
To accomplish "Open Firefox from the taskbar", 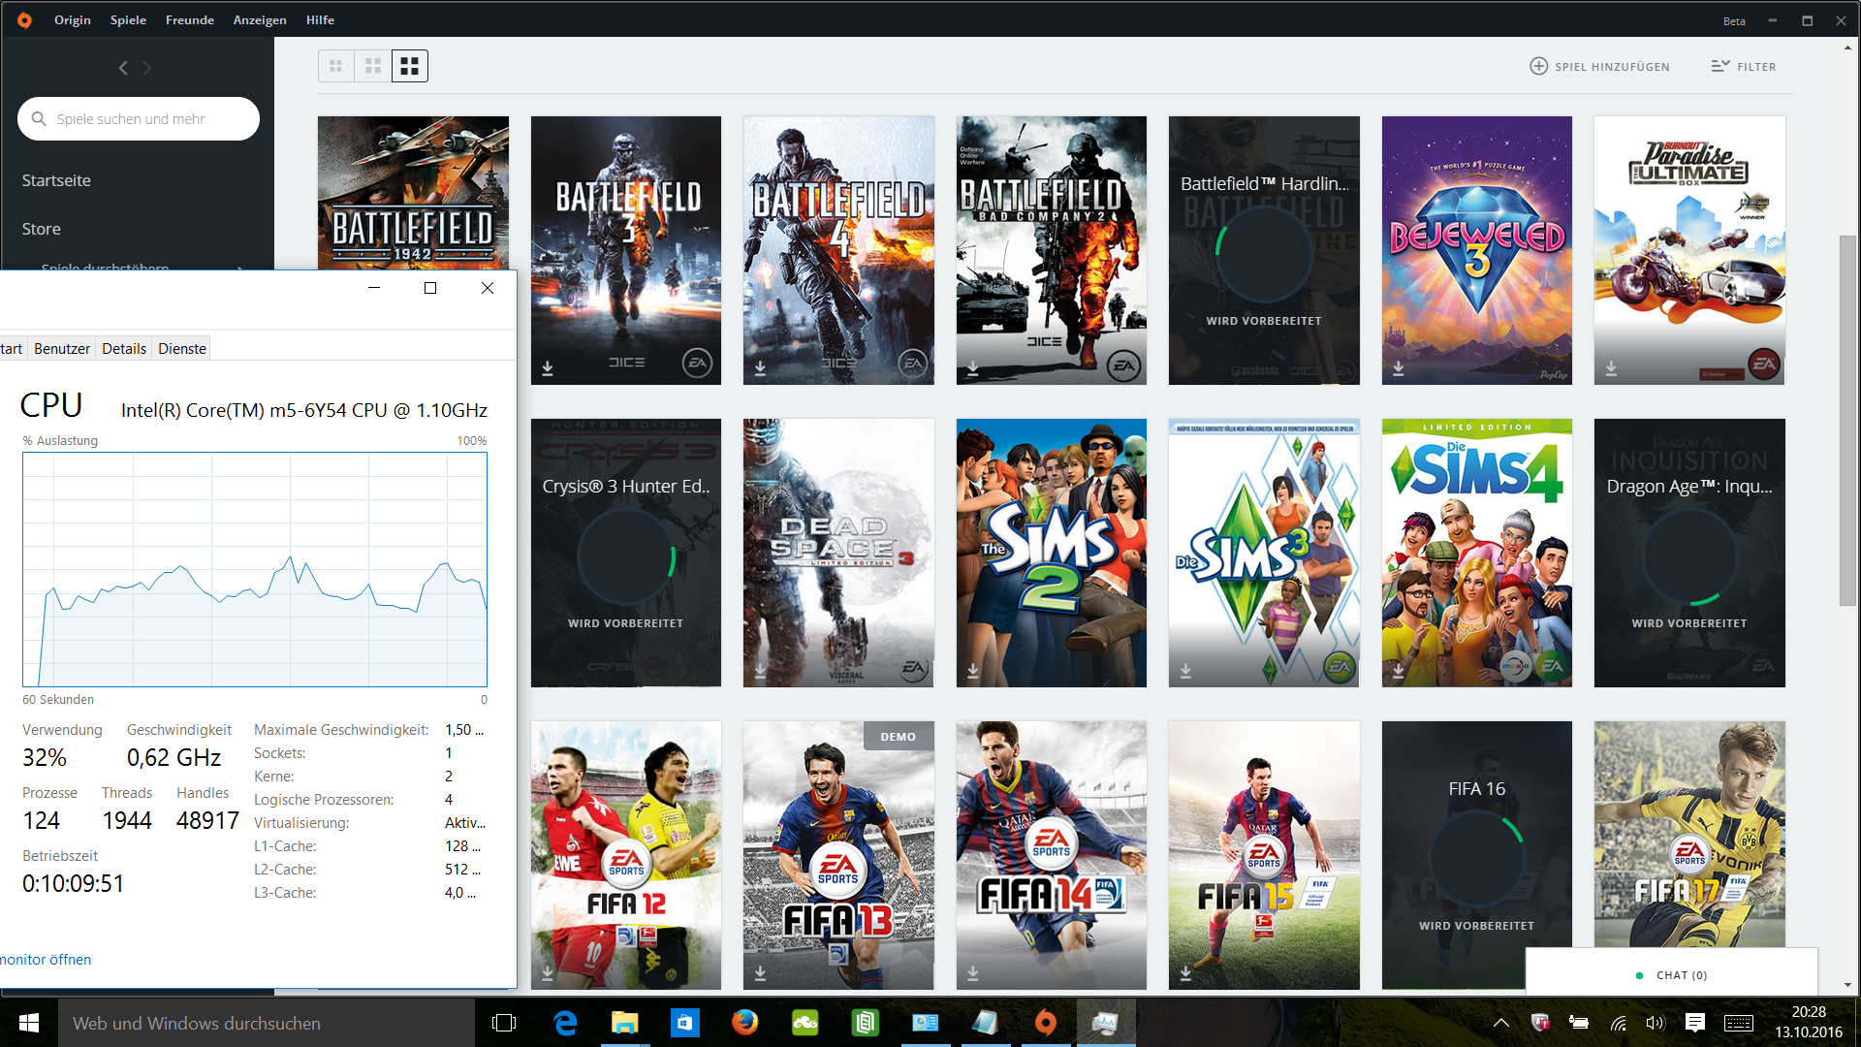I will coord(744,1023).
